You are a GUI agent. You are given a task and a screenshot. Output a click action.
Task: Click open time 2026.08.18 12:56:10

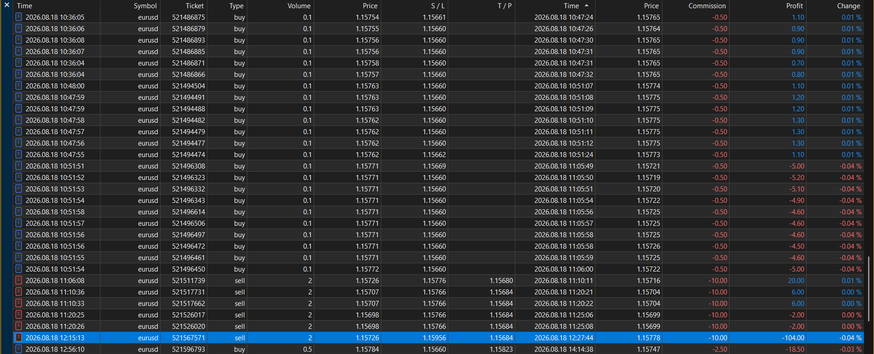point(55,349)
